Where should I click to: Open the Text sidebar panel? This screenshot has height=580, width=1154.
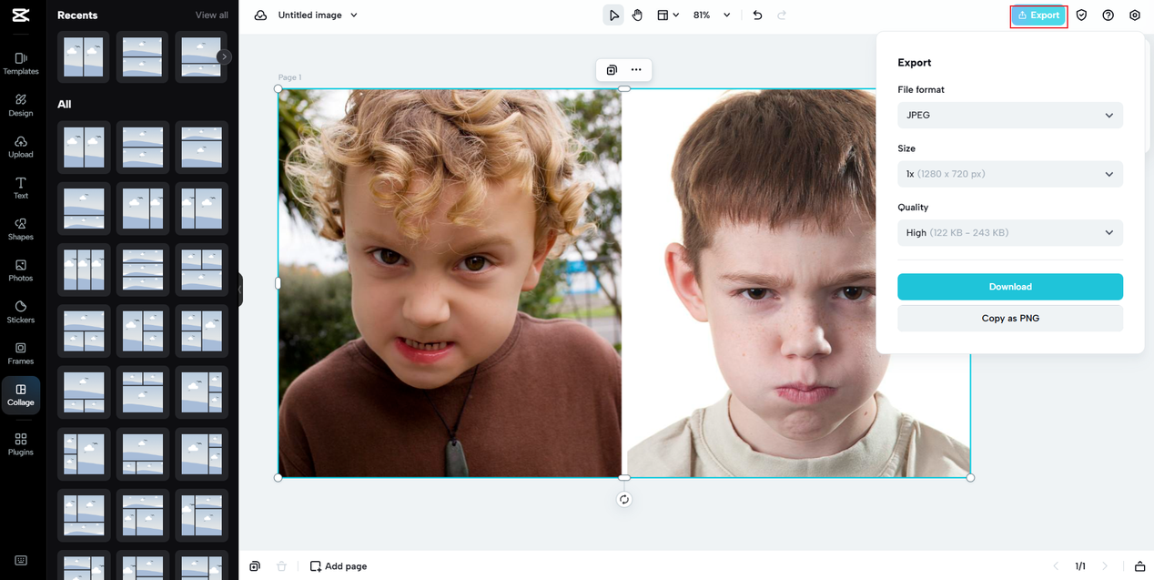click(x=21, y=188)
